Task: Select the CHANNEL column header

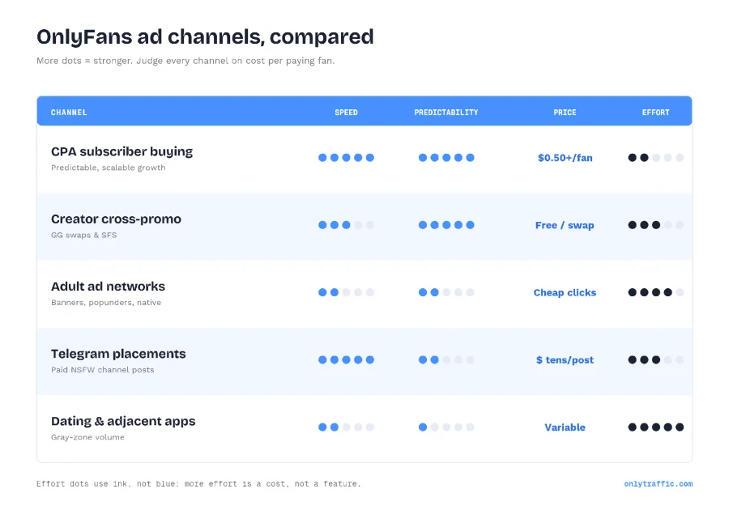Action: tap(69, 113)
